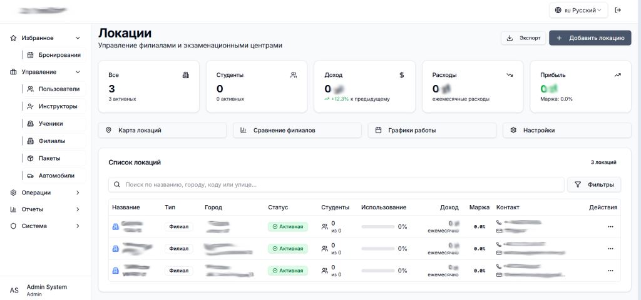Click the location search input field

(x=335, y=185)
